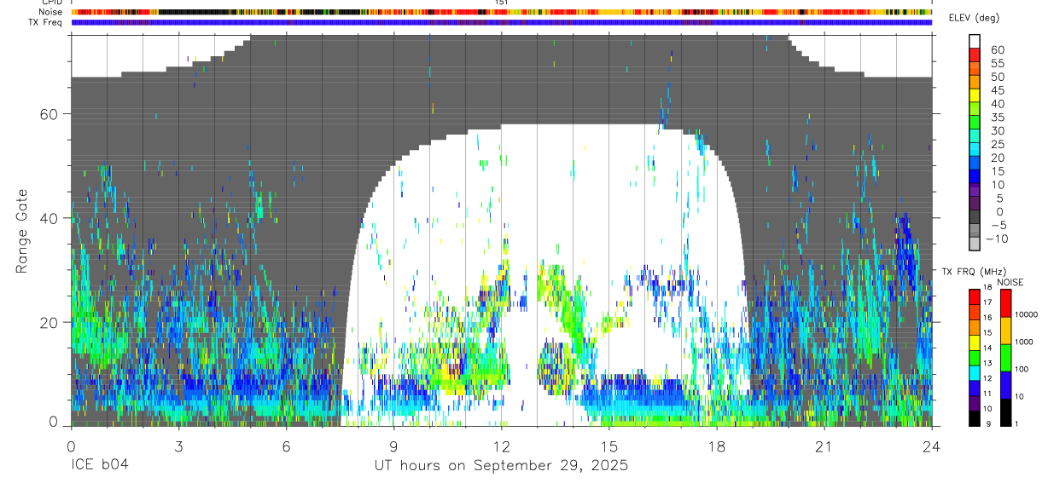Click the ELEV legend label 45
This screenshot has width=1048, height=483.
click(x=997, y=90)
